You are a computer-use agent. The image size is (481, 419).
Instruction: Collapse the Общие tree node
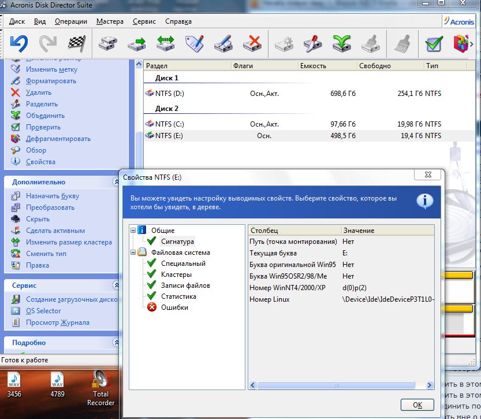[x=133, y=230]
